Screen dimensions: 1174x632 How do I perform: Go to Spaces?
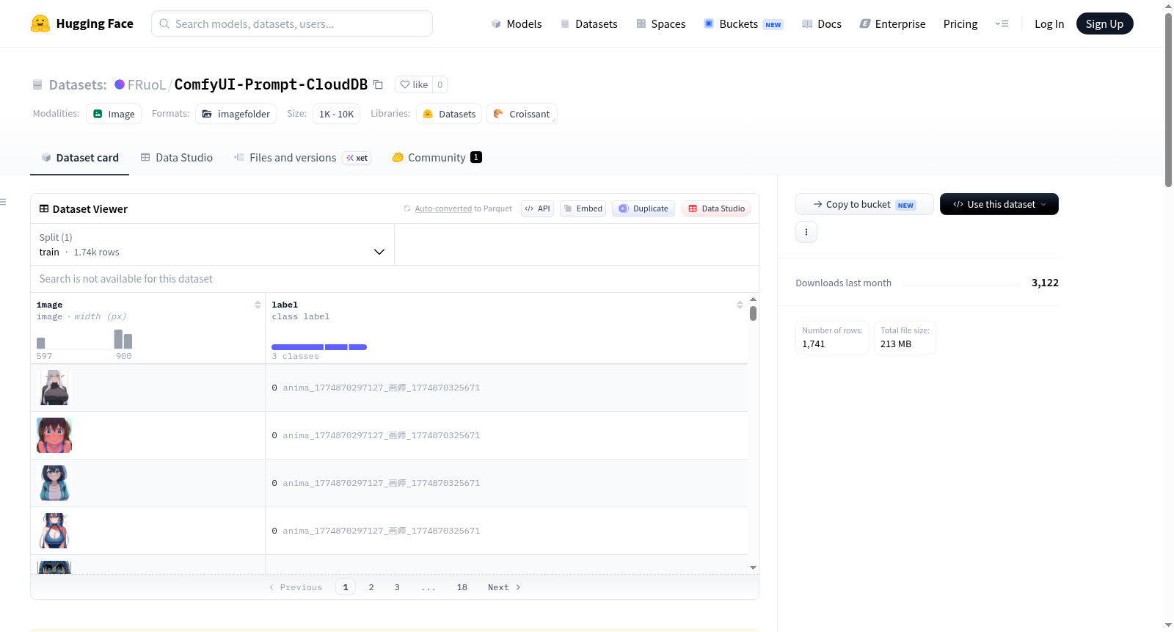click(660, 24)
